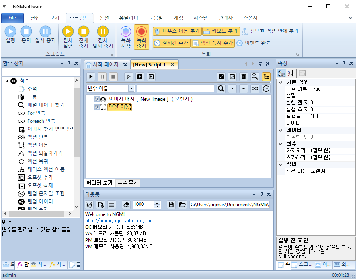Collapse the 함수 tree root node
The height and width of the screenshot is (280, 357).
tap(6, 81)
